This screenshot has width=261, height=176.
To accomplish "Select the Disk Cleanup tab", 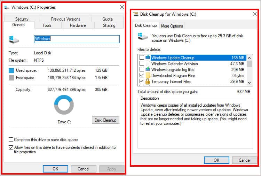I will [146, 25].
